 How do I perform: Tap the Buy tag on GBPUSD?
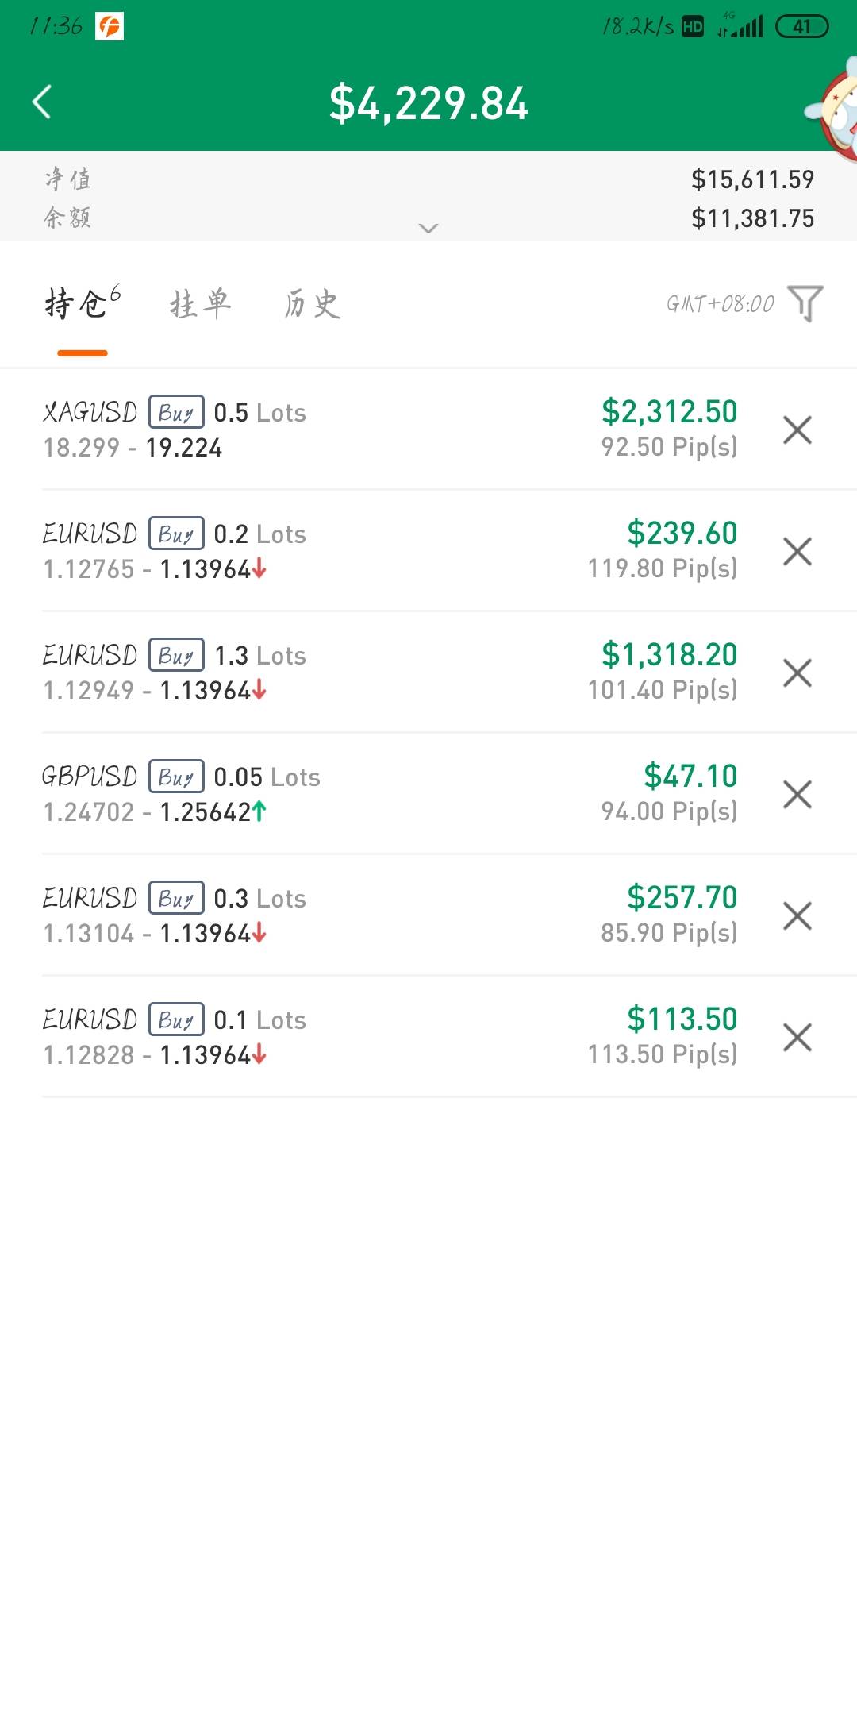176,777
